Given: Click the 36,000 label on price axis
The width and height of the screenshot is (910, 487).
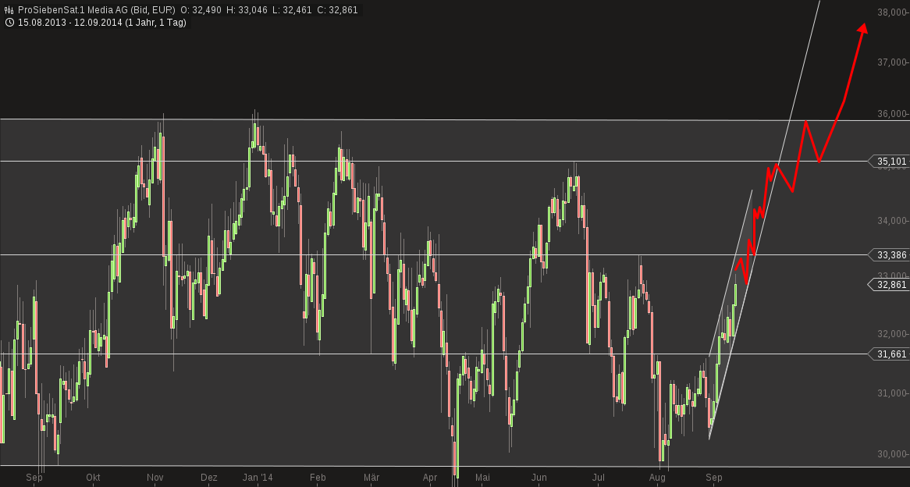Looking at the screenshot, I should [891, 114].
